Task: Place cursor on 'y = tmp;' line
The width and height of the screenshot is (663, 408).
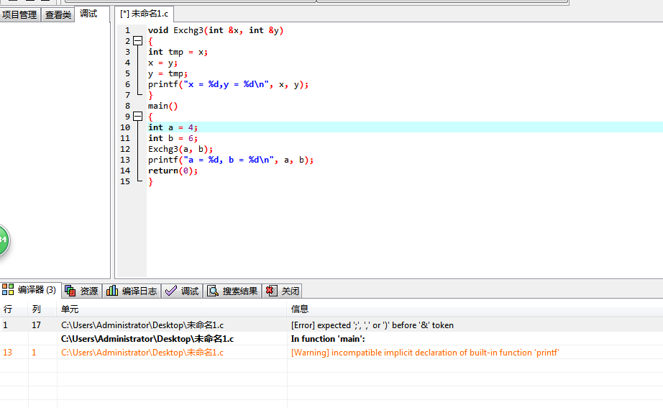Action: (168, 73)
